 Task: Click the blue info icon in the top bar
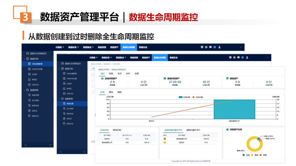click(242, 57)
